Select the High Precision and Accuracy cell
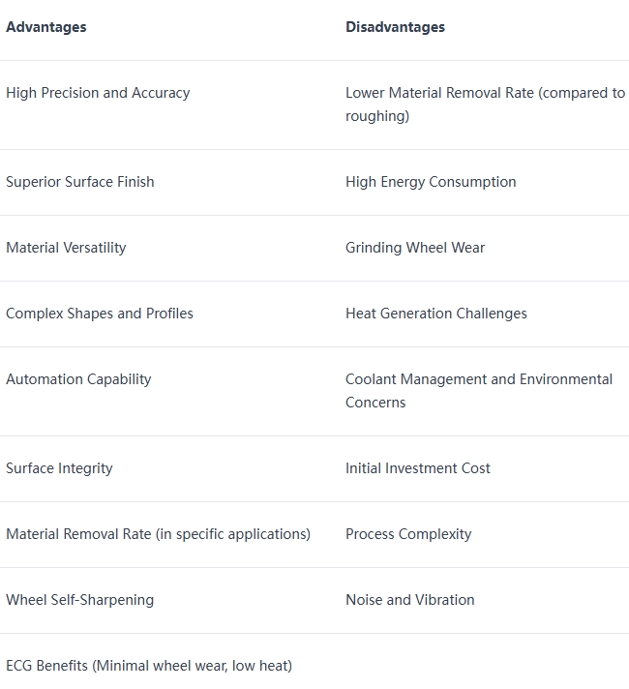Image resolution: width=629 pixels, height=689 pixels. click(98, 93)
